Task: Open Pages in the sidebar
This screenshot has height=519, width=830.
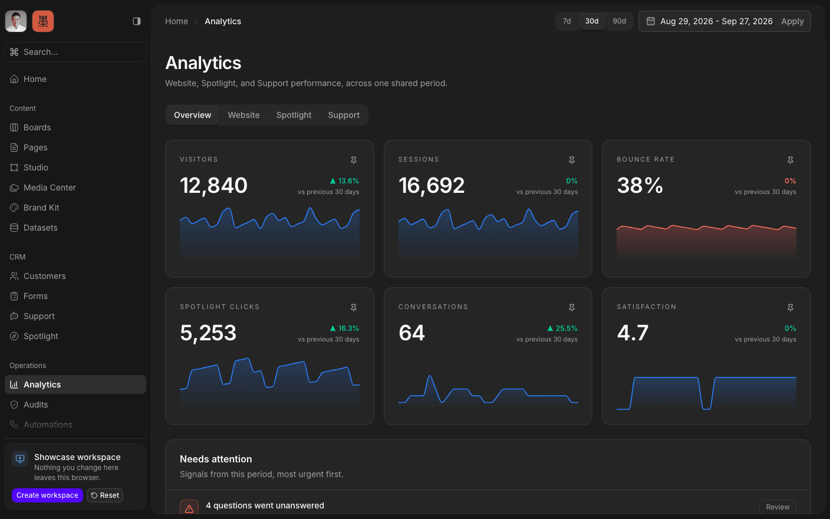Action: [75, 147]
